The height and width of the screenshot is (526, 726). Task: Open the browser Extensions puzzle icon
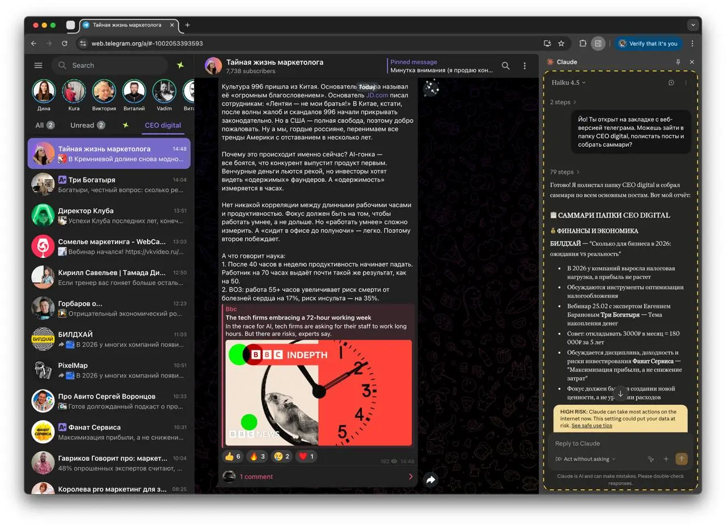[583, 43]
